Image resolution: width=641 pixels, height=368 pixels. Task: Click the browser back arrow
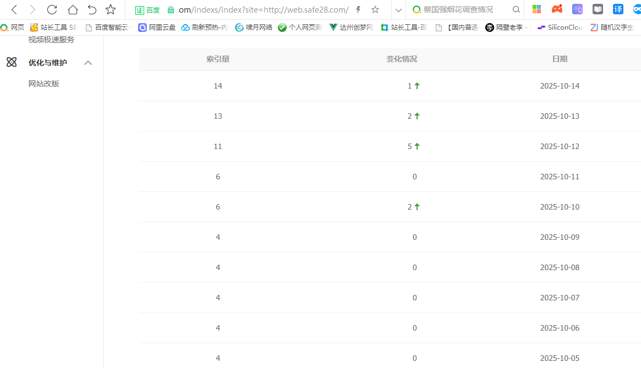tap(14, 9)
